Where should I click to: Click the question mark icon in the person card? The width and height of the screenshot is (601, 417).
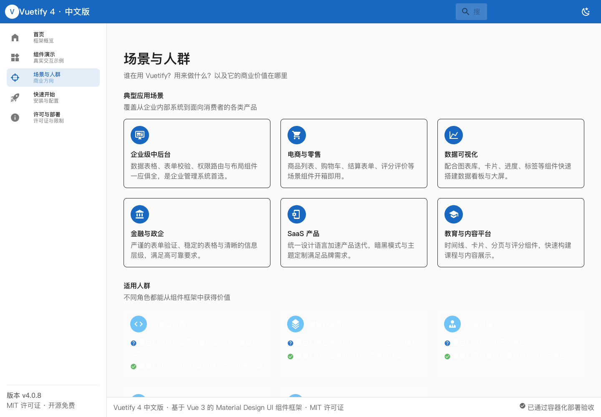447,343
